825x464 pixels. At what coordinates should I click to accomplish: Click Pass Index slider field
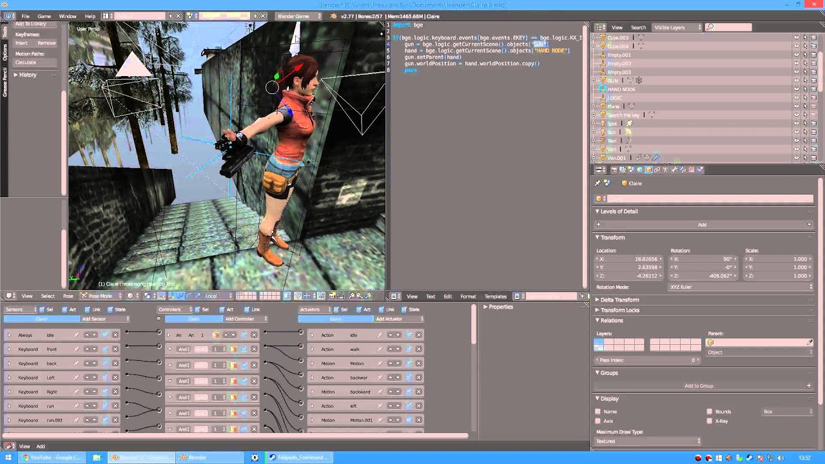pos(648,360)
